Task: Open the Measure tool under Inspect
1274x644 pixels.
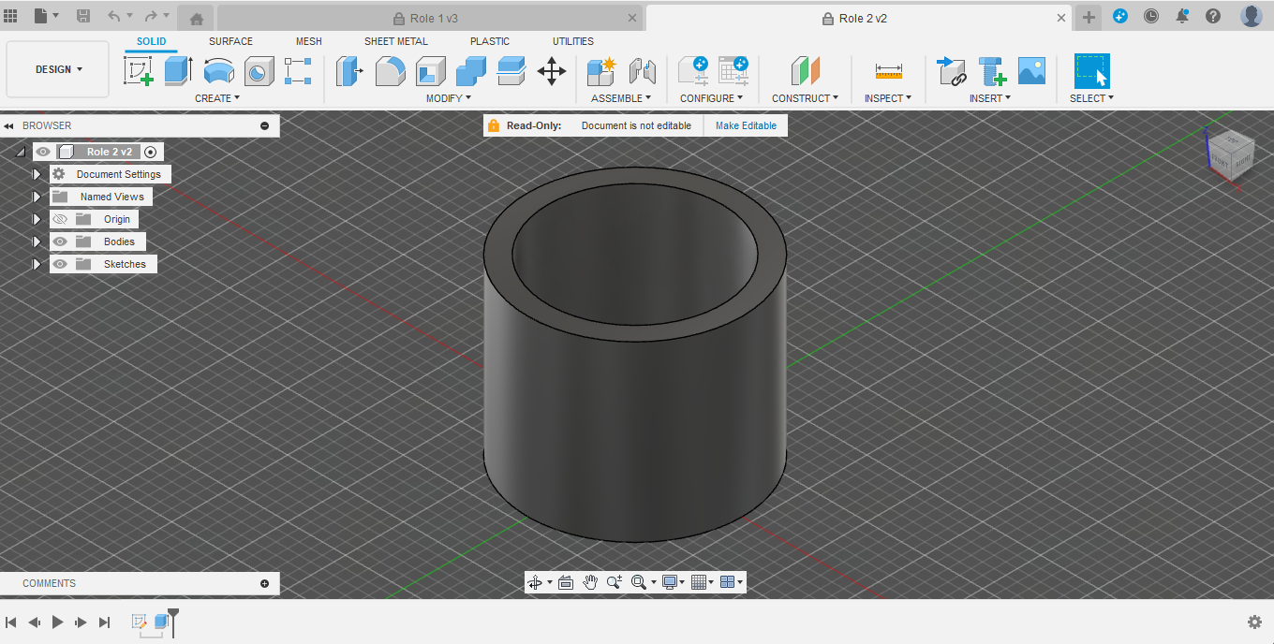Action: (887, 71)
